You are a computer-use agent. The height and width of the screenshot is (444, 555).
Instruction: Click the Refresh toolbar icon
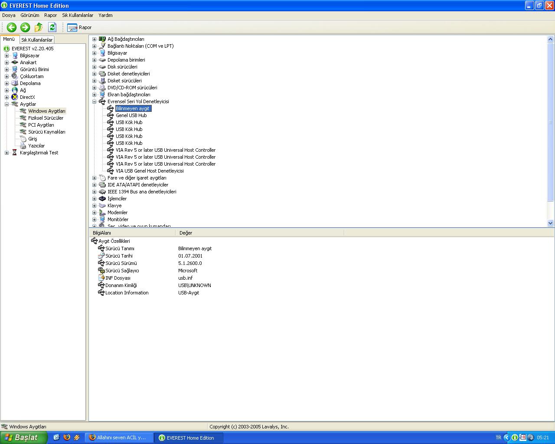(52, 27)
